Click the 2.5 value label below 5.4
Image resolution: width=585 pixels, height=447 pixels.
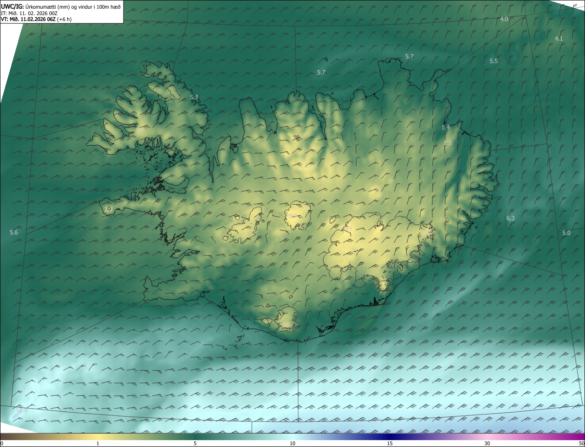pyautogui.click(x=448, y=143)
